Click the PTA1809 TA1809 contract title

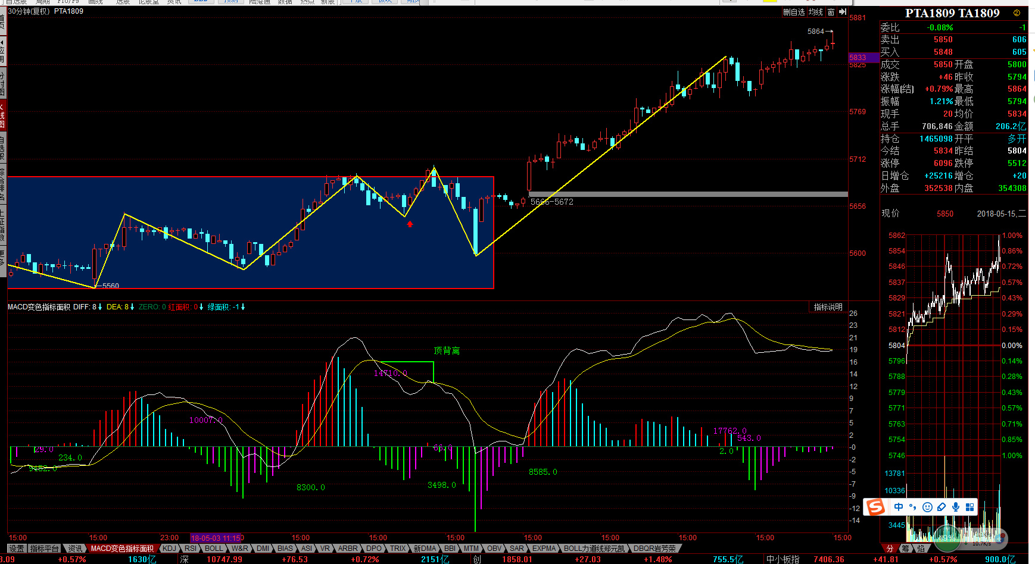click(x=952, y=13)
